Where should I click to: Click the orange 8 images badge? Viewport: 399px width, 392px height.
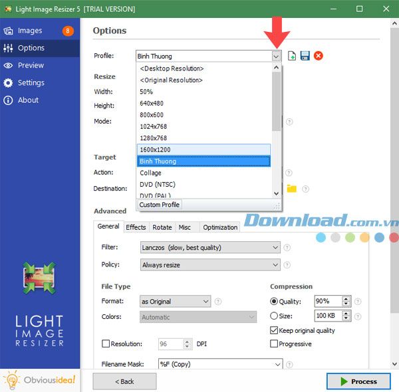(x=68, y=31)
